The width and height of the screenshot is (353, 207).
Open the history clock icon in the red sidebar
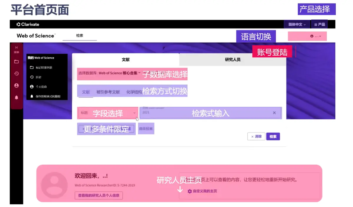16,74
